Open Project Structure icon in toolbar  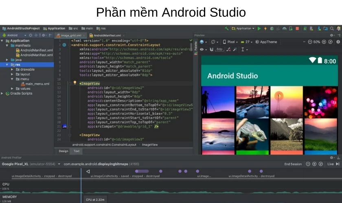pyautogui.click(x=325, y=28)
